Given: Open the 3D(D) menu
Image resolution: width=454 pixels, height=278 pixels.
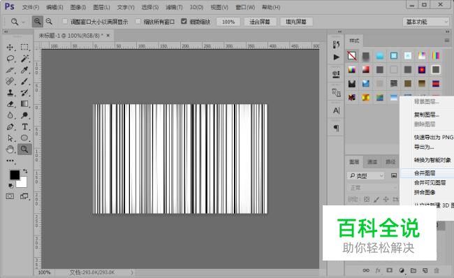Looking at the screenshot, I should tap(196, 7).
